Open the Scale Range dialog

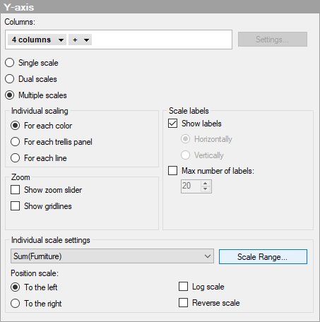point(263,256)
